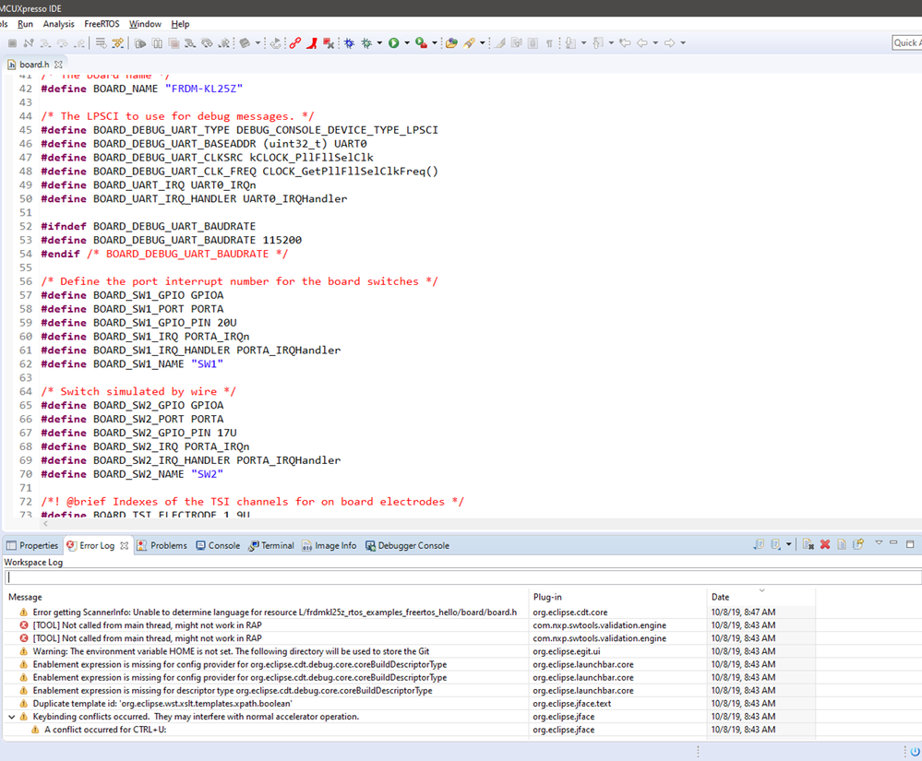This screenshot has height=761, width=922.
Task: Click the Import Log icon in Error Log
Action: tap(775, 545)
